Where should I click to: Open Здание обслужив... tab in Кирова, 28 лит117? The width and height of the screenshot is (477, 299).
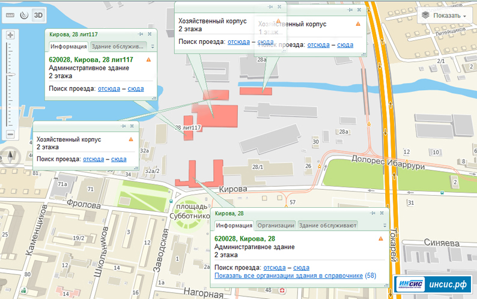(118, 47)
